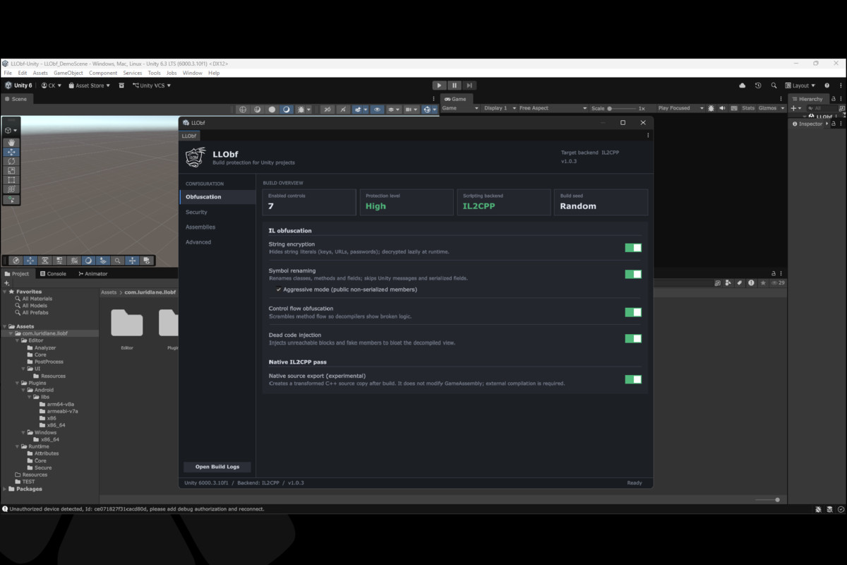The height and width of the screenshot is (565, 847).
Task: Uncheck Aggressive mode checkbox
Action: point(279,290)
